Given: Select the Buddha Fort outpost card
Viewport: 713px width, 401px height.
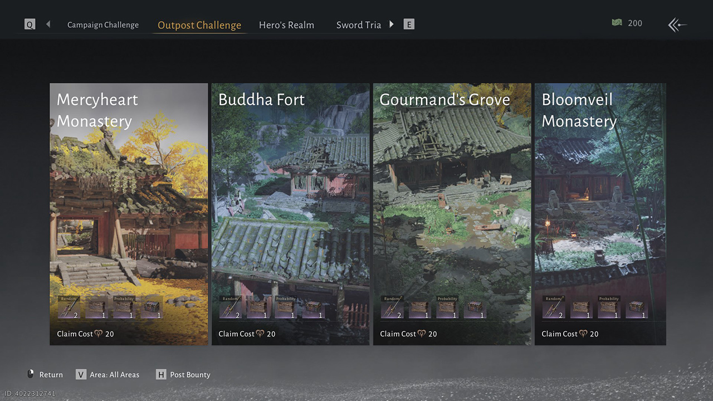Looking at the screenshot, I should point(290,212).
